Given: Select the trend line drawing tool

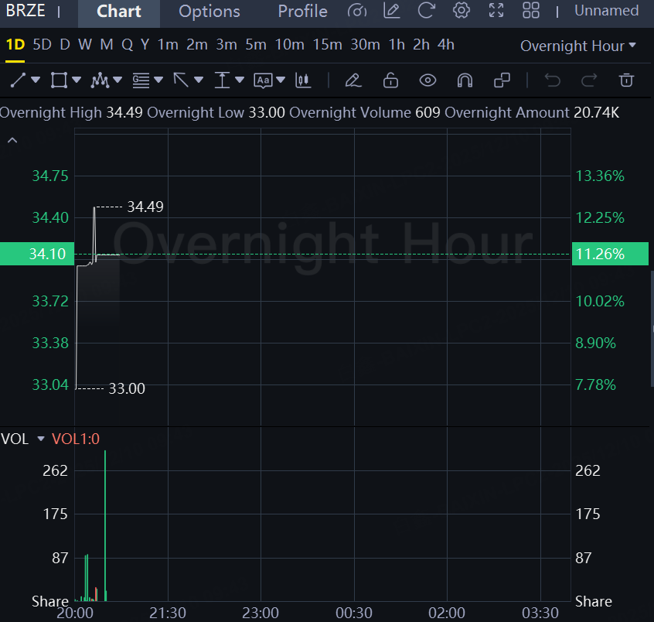Looking at the screenshot, I should [19, 80].
